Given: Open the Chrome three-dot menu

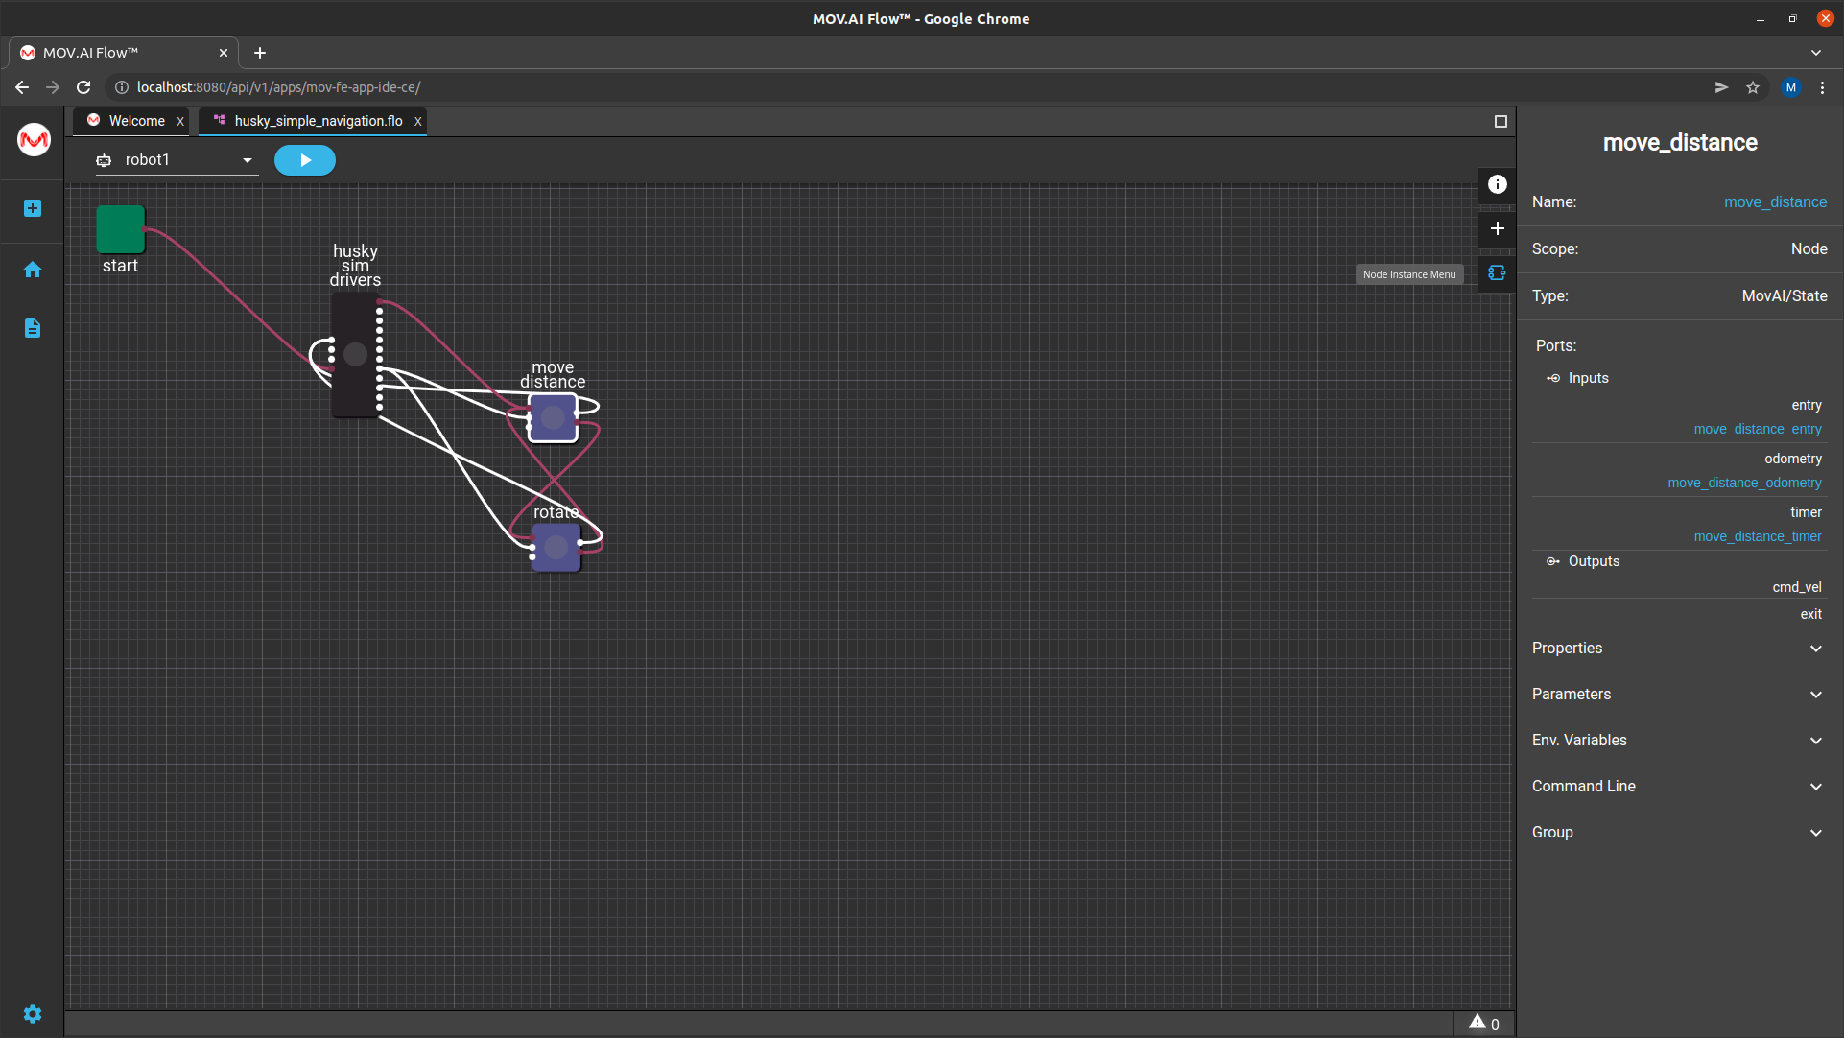Looking at the screenshot, I should [1822, 87].
